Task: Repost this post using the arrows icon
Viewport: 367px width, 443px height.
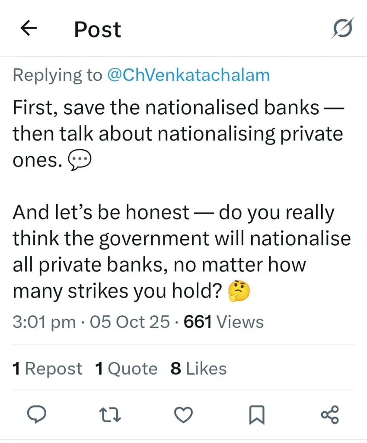Action: 111,416
